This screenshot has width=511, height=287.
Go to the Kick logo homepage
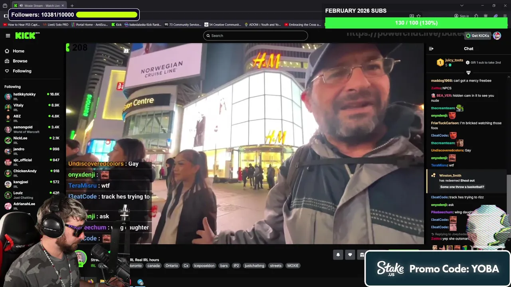27,35
